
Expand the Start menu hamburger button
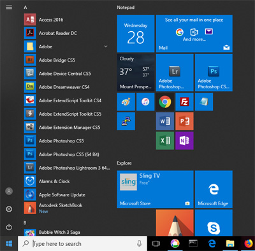tap(9, 8)
